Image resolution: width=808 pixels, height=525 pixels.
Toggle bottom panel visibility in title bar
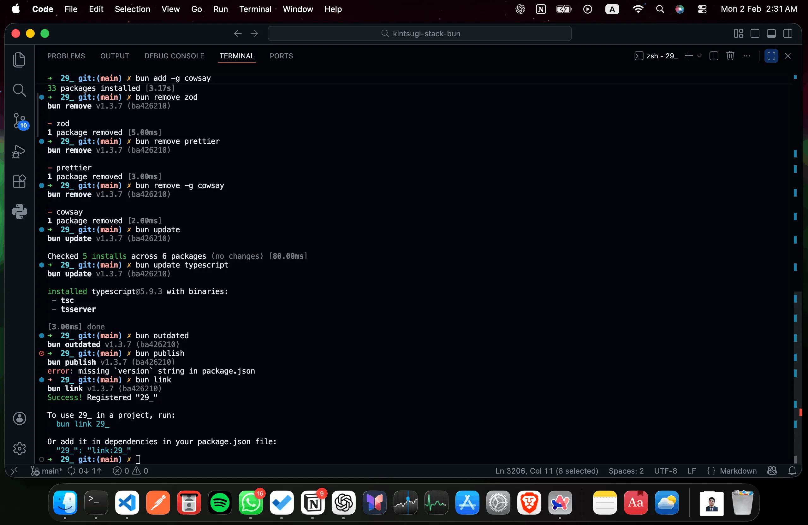771,33
